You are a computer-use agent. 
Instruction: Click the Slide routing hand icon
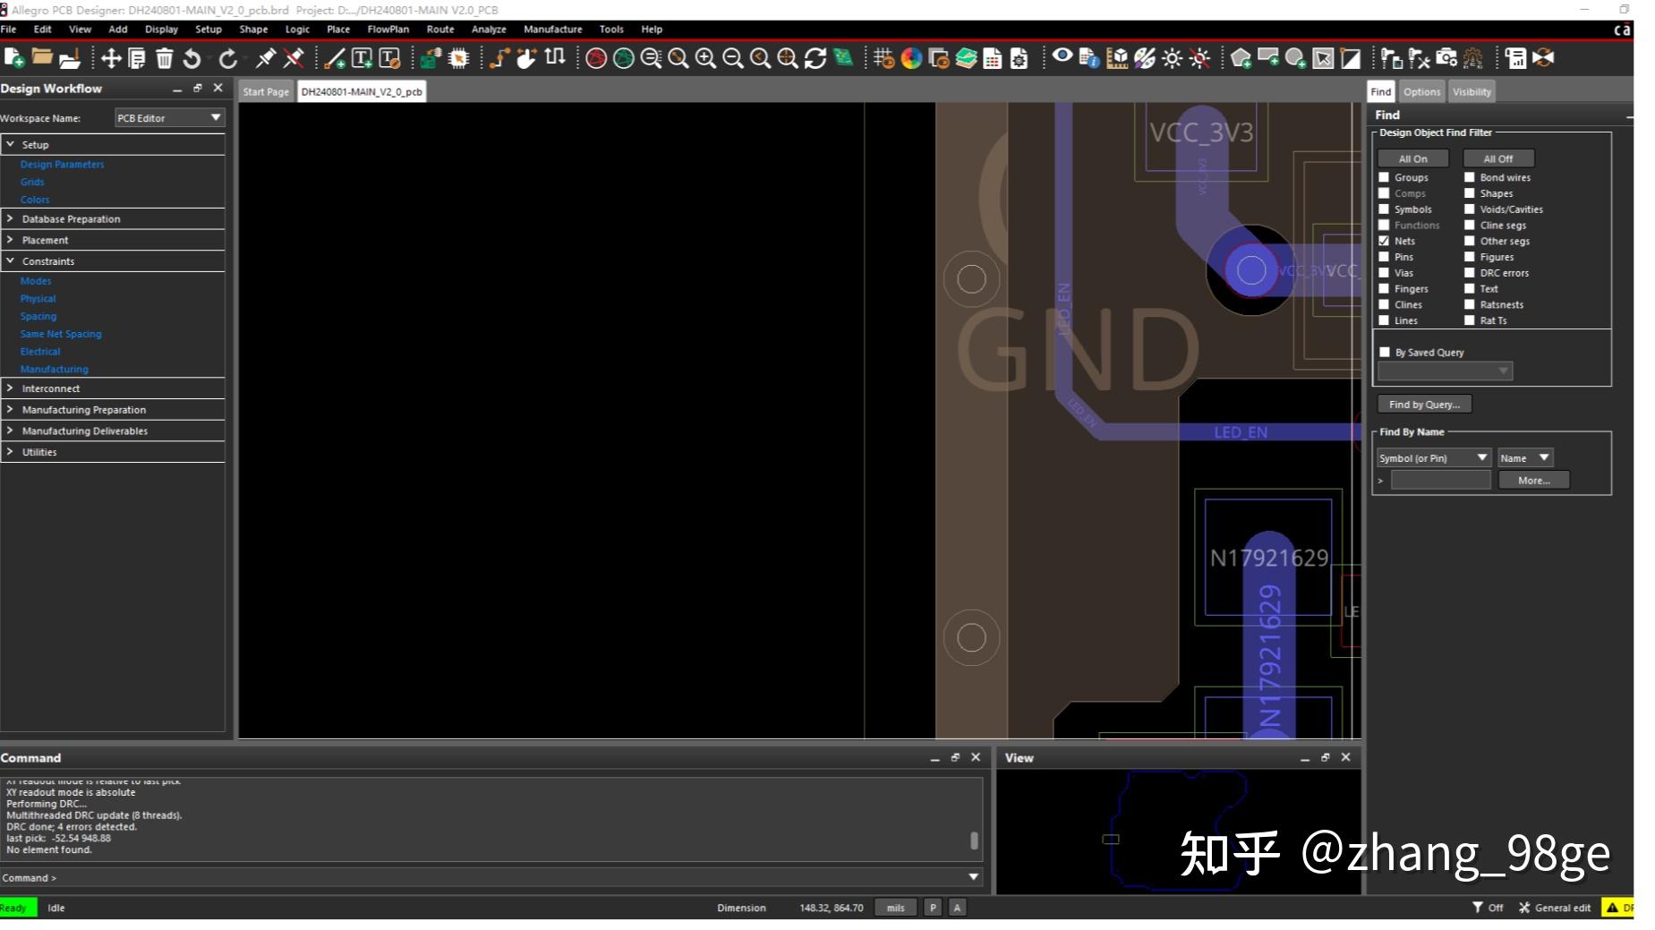point(526,58)
